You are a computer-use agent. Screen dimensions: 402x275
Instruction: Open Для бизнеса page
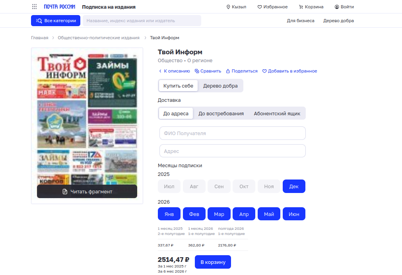pyautogui.click(x=301, y=21)
